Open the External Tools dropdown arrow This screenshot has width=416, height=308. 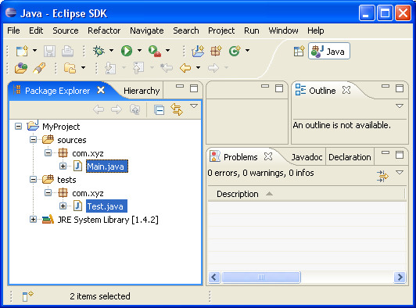(167, 50)
